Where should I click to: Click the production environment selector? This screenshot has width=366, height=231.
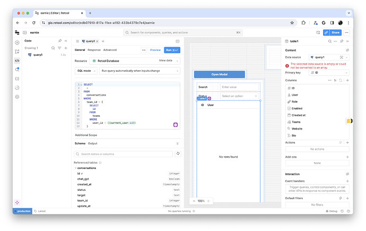22,211
